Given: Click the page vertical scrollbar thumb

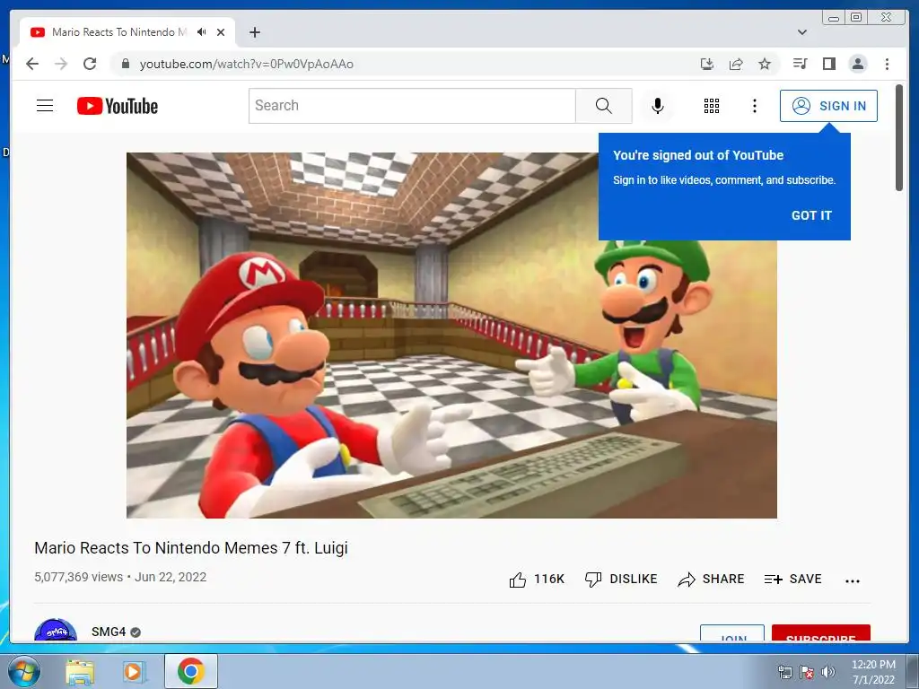Looking at the screenshot, I should (899, 137).
